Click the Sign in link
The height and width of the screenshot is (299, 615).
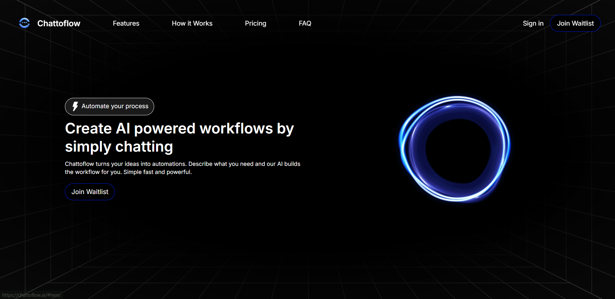(533, 23)
